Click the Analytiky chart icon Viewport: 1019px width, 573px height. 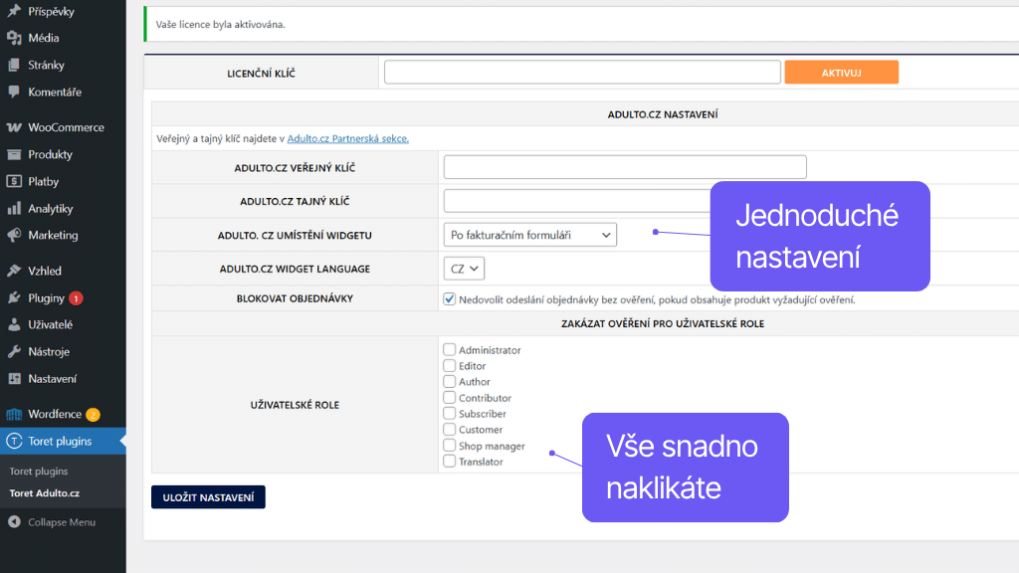point(12,208)
